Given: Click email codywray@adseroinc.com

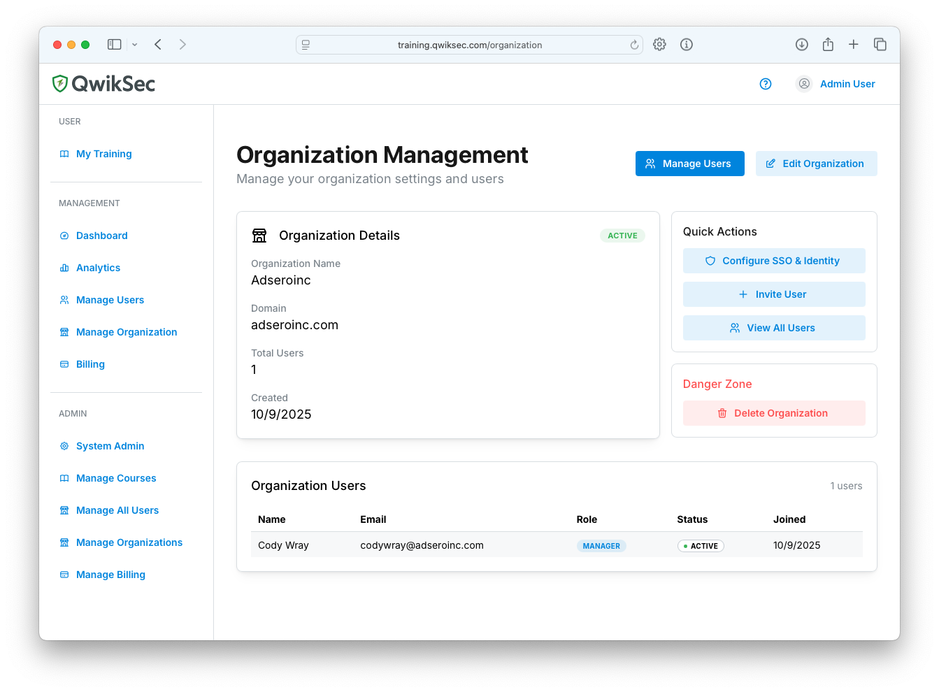Looking at the screenshot, I should [x=422, y=545].
